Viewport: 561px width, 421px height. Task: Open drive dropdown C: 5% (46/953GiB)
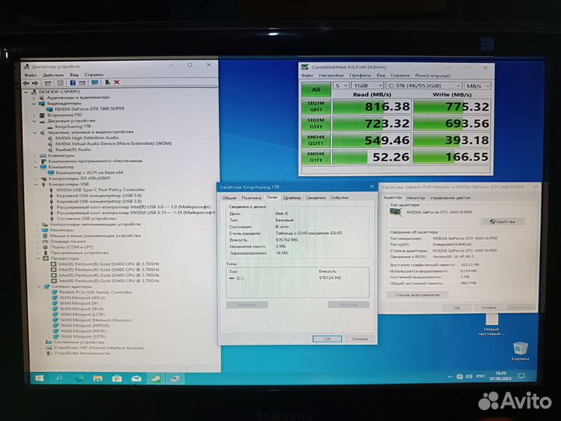(x=424, y=86)
